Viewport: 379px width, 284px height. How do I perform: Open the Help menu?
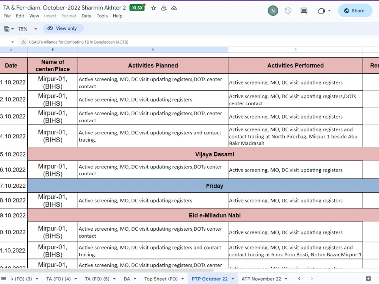[x=117, y=16]
